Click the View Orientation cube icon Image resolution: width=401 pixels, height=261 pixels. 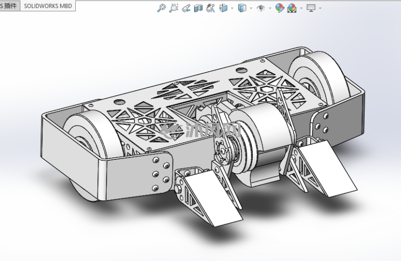tap(223, 8)
